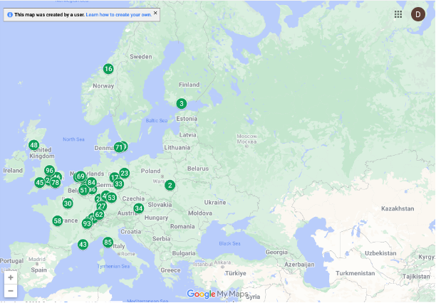Select map marker 16 in Norway
The height and width of the screenshot is (303, 436).
tap(108, 68)
